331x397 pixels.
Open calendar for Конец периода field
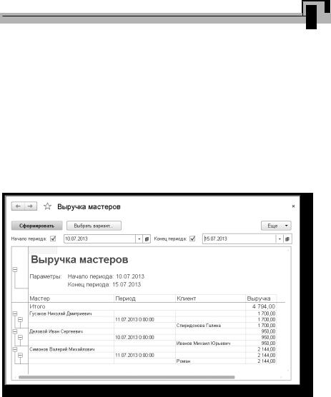(x=287, y=238)
